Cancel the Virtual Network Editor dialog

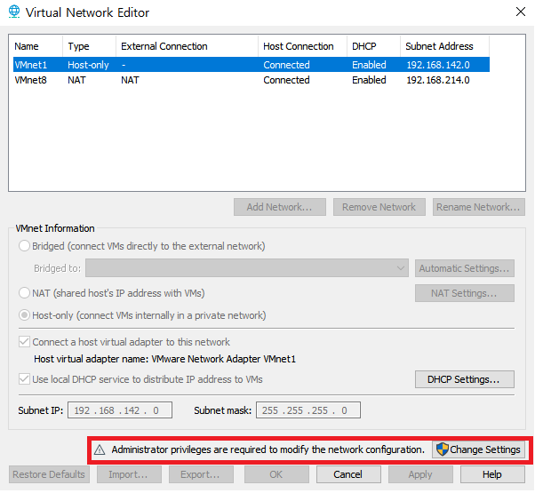point(348,474)
